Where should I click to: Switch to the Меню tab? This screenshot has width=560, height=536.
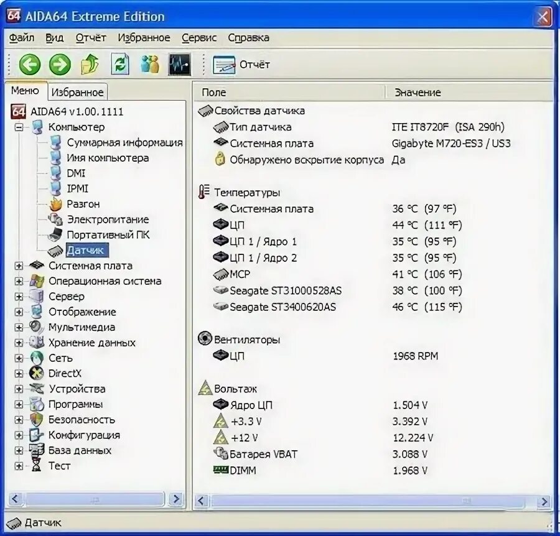25,91
